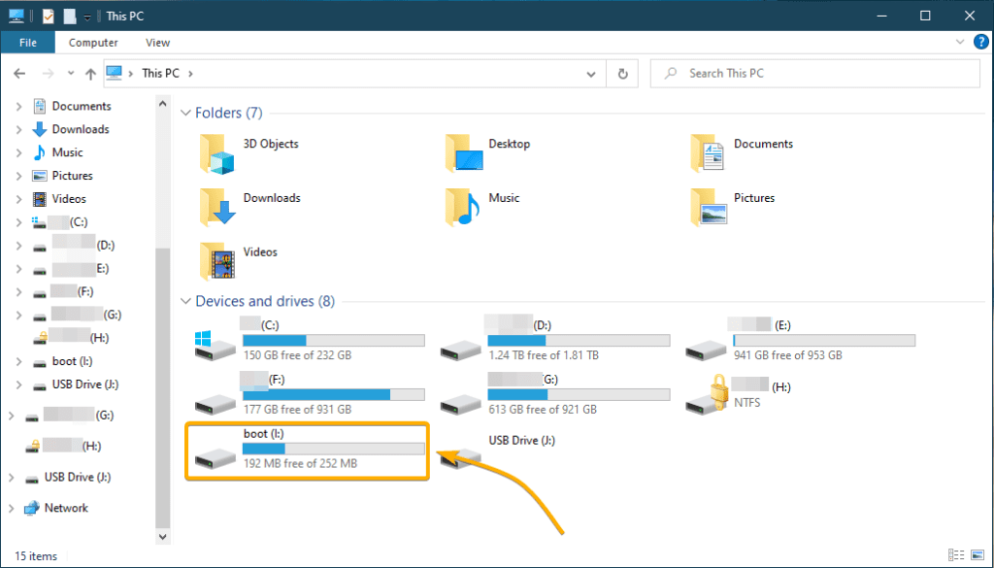
Task: Switch to details view layout icon
Action: 958,554
